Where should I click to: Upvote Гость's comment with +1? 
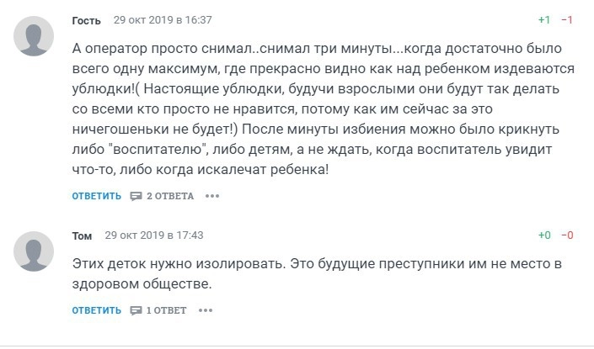pyautogui.click(x=544, y=19)
